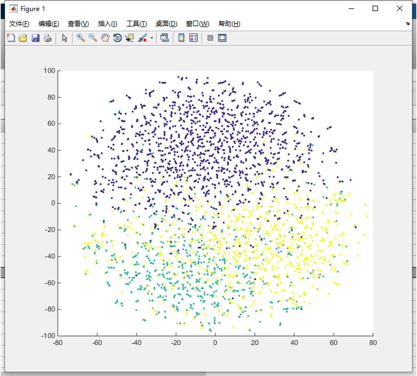Click the Link Plot toolbar button
This screenshot has height=376, width=417.
[164, 38]
